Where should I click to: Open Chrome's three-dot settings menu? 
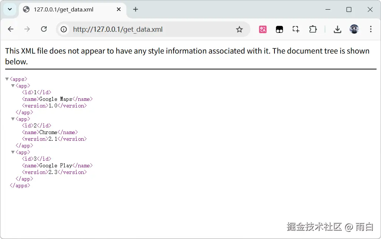tap(371, 29)
